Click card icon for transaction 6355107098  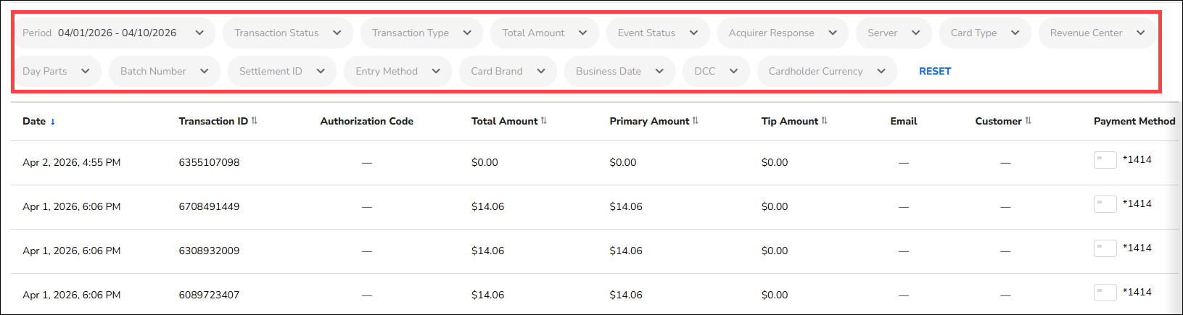[1105, 160]
